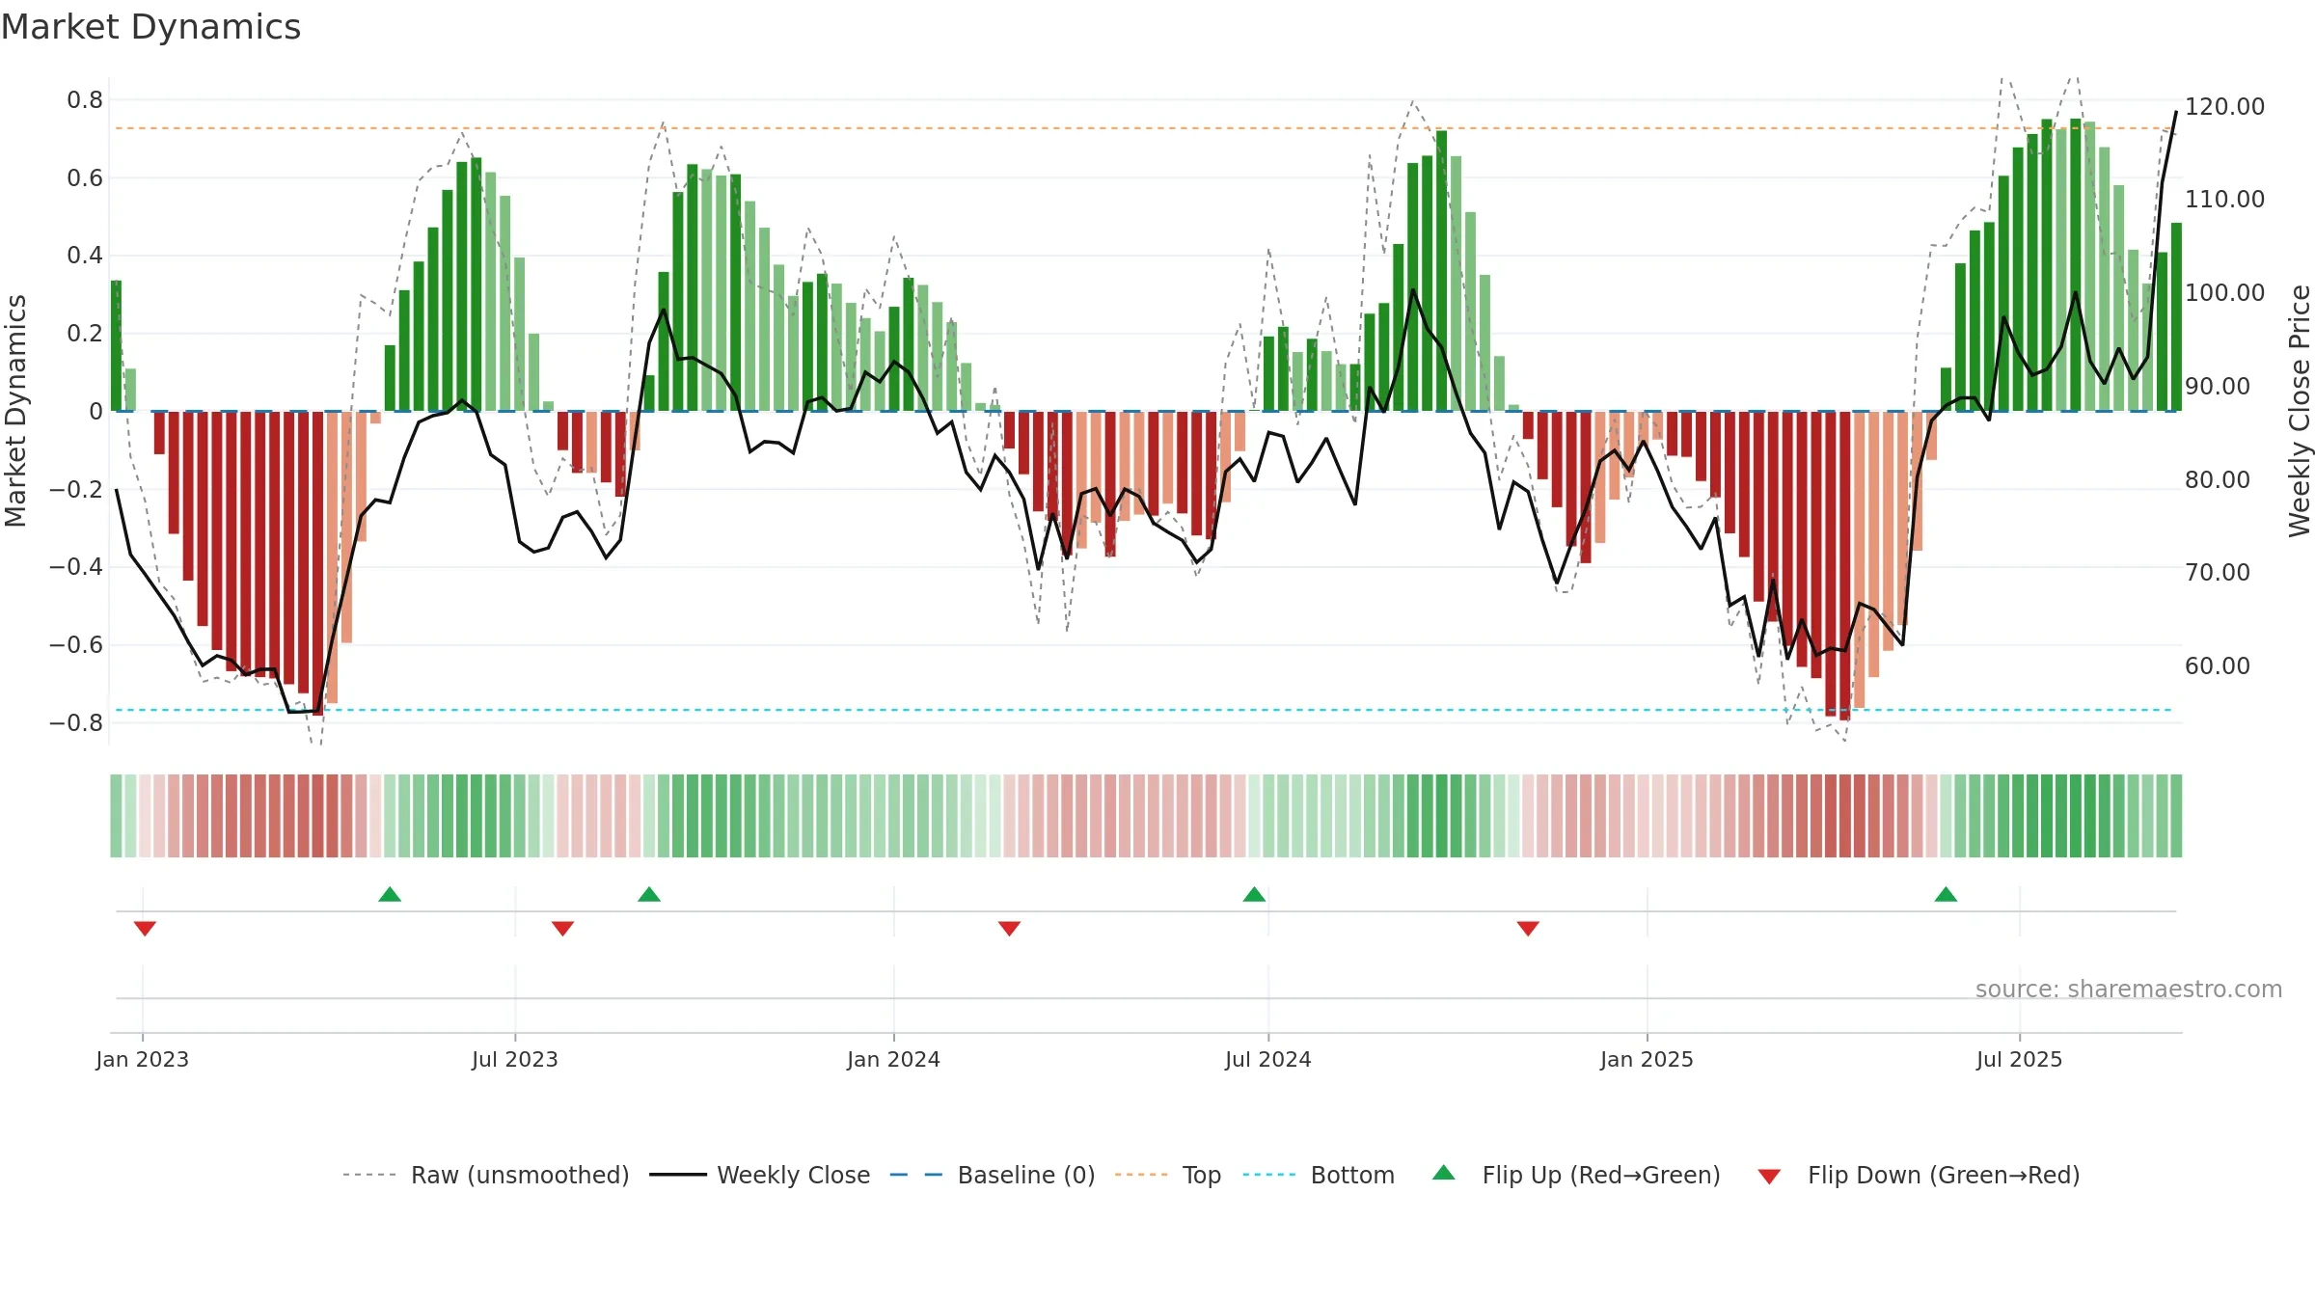Select the flip-down marker just after Jul 2023

click(x=562, y=928)
